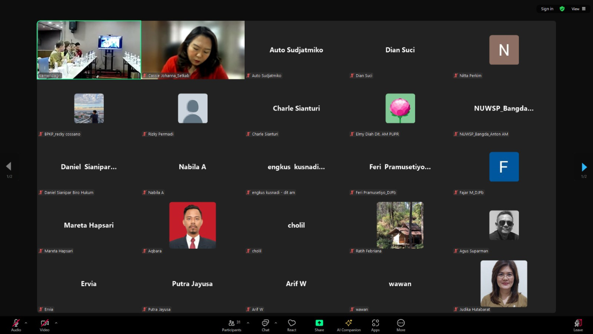Click the NUWSP_Bangda participant tile
The image size is (593, 334).
coord(504,108)
